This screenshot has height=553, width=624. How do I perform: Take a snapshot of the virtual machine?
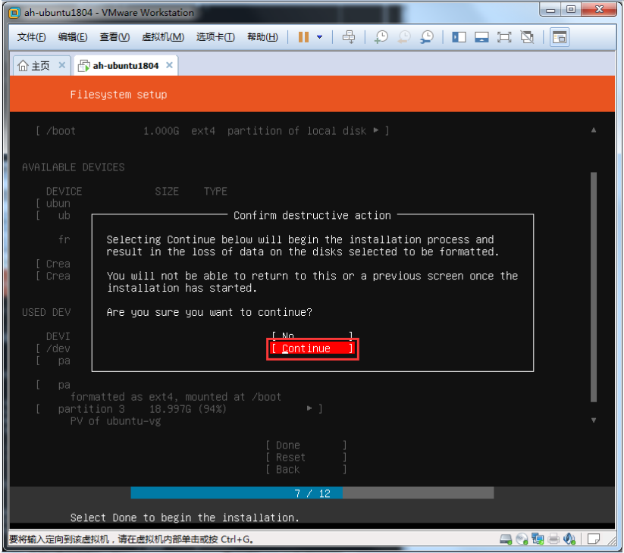381,37
